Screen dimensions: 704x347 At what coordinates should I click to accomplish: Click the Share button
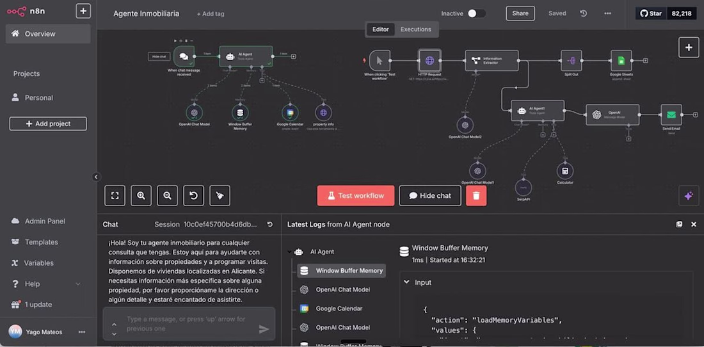[520, 13]
